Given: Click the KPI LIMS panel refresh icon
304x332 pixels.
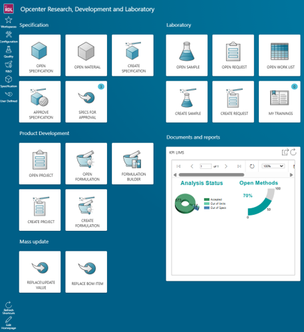Looking at the screenshot, I should (x=293, y=152).
